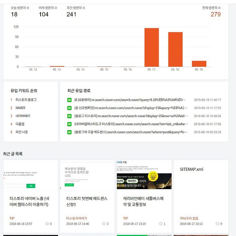Click the 08. 19. bar in chart
The image size is (236, 236).
(x=199, y=64)
